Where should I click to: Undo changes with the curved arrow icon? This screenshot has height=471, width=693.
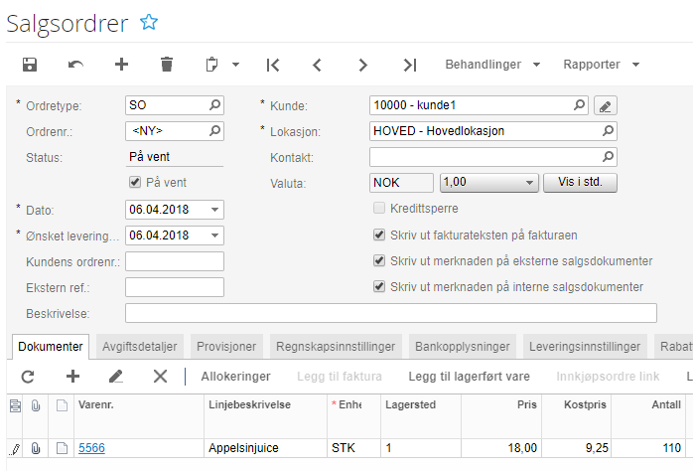tap(75, 65)
